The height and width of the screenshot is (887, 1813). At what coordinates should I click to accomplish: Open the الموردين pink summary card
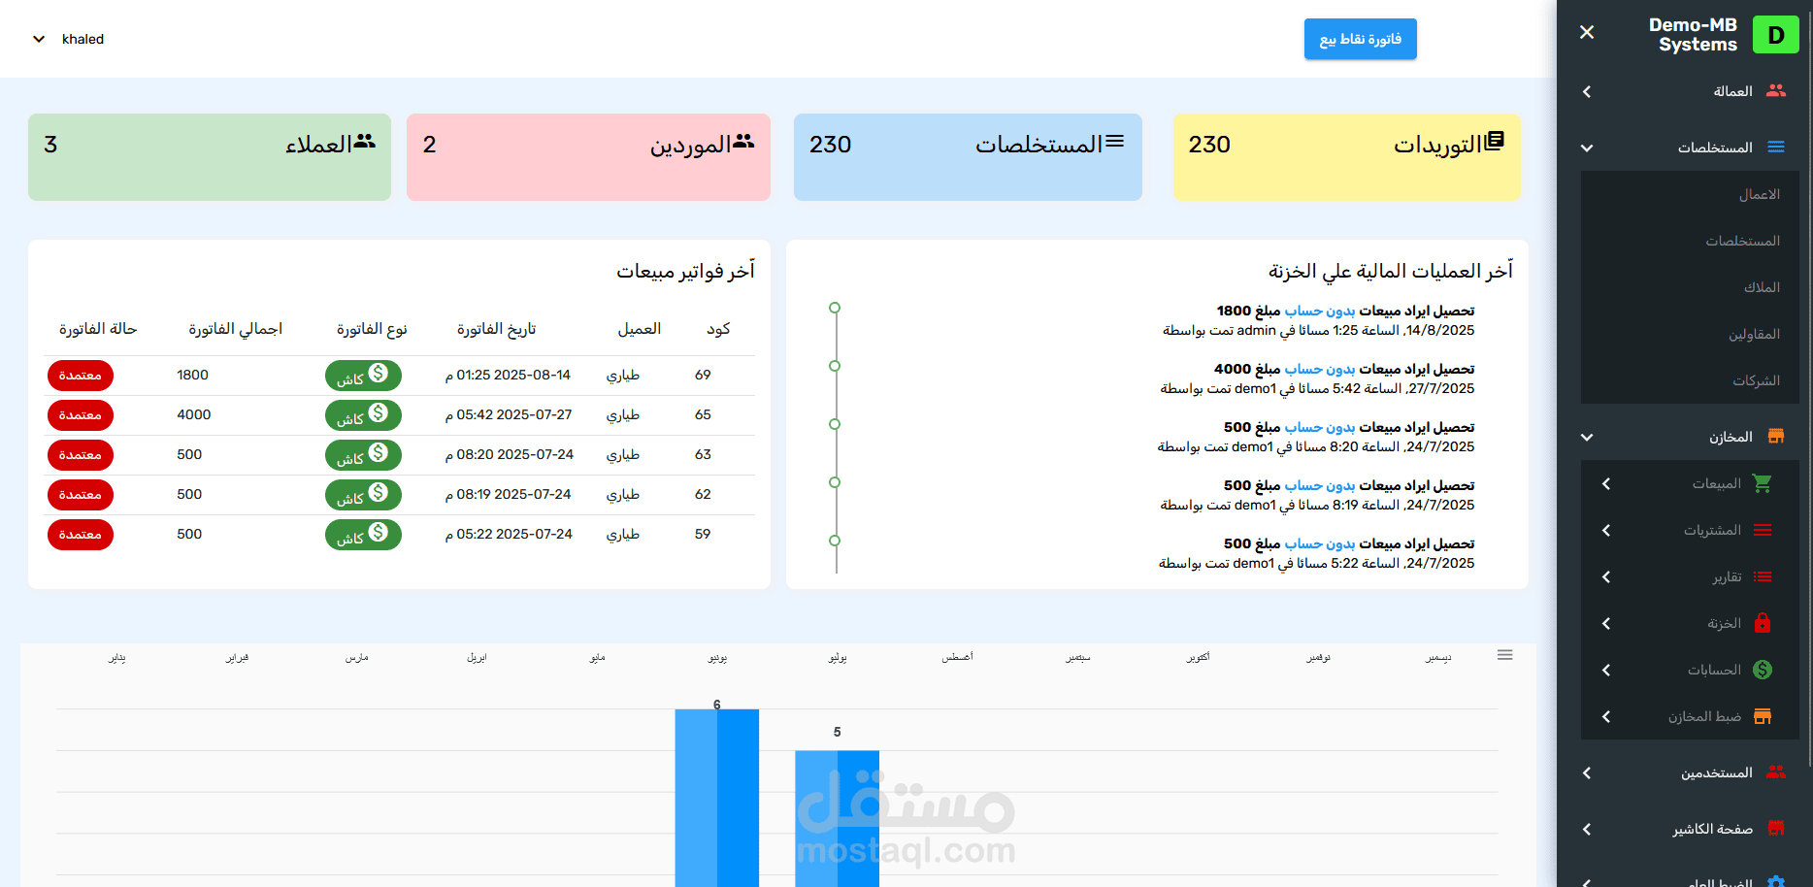(588, 157)
